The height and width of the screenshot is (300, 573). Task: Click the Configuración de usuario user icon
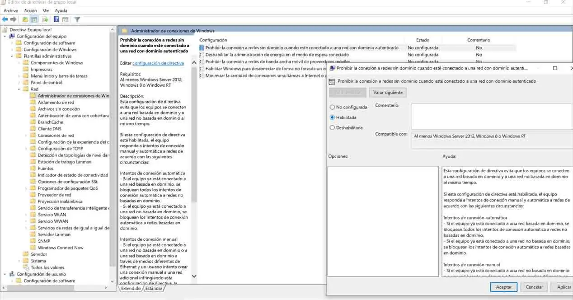click(12, 274)
